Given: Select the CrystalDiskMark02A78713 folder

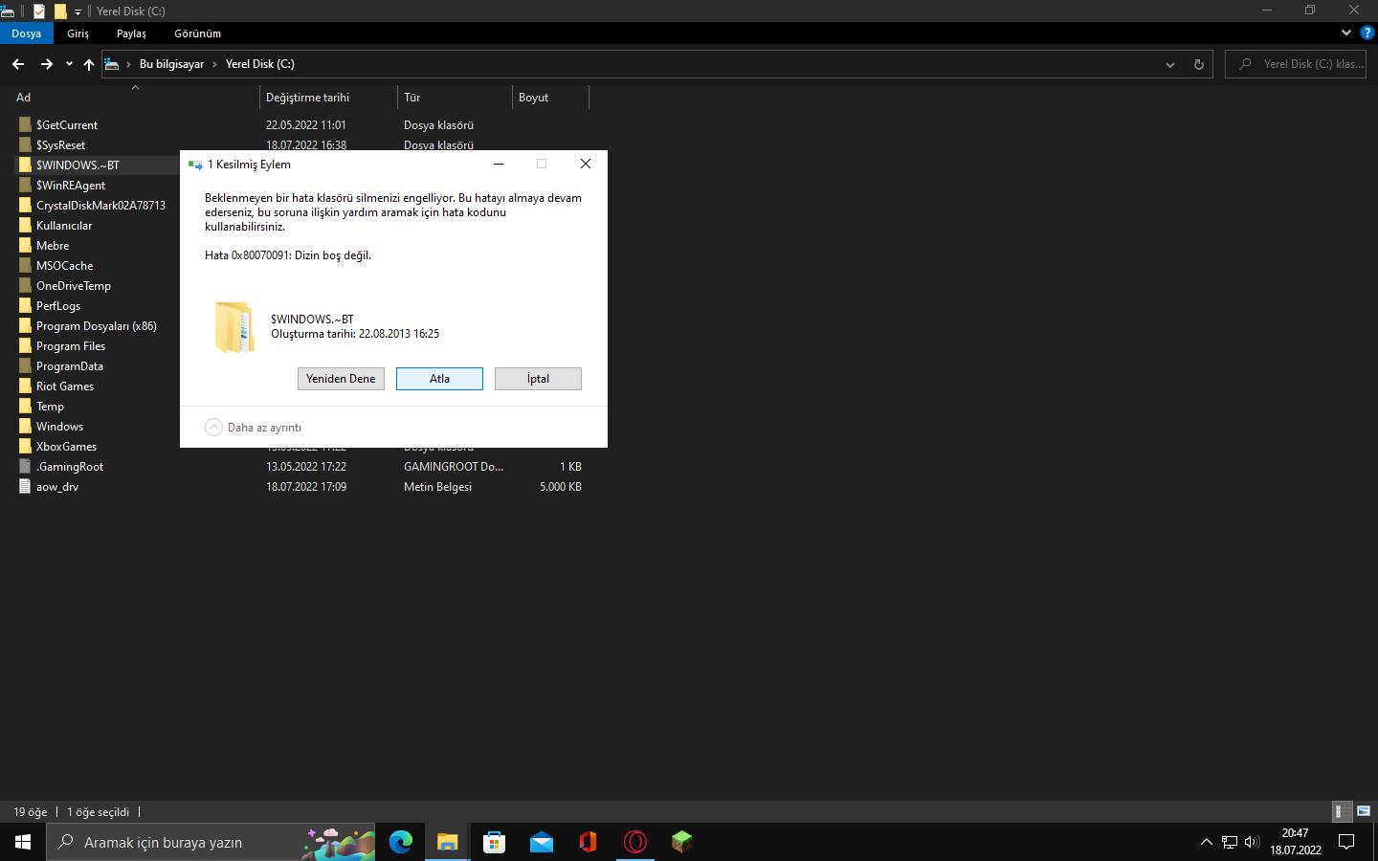Looking at the screenshot, I should tap(100, 206).
